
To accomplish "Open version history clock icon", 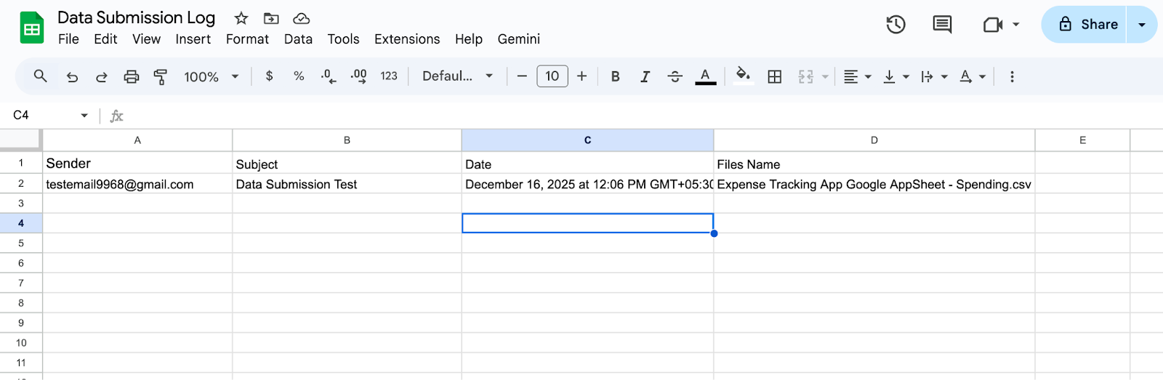I will click(x=896, y=25).
